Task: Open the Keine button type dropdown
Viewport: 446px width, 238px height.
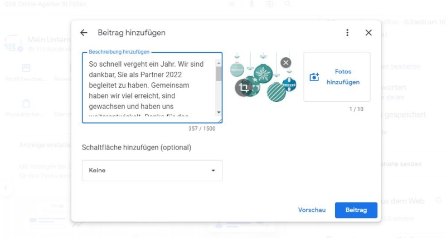Action: point(152,171)
